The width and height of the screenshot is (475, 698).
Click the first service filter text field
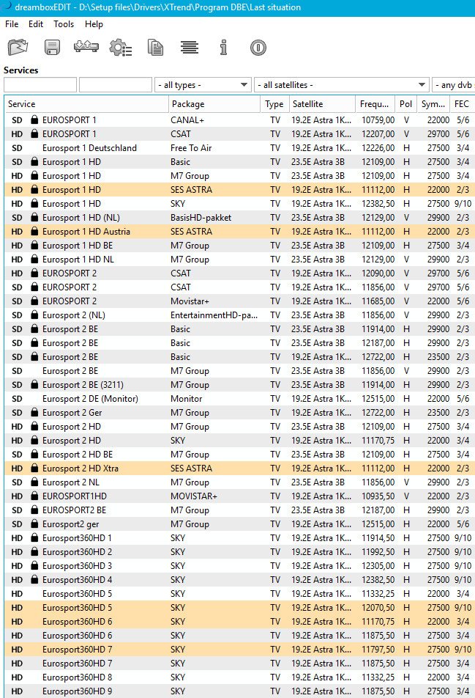tap(40, 84)
